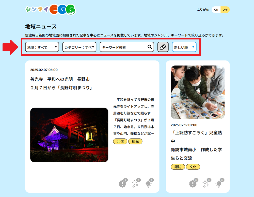Click the magnifying glass search icon
This screenshot has width=254, height=197.
pos(150,47)
